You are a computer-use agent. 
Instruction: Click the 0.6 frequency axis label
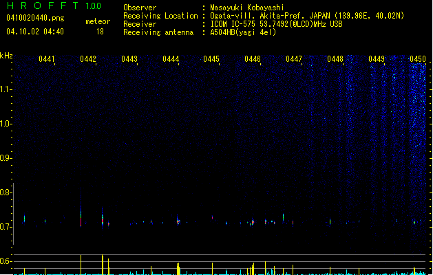click(x=5, y=261)
